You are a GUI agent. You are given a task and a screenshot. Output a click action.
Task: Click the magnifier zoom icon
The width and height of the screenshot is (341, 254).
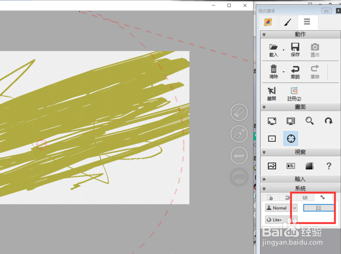pyautogui.click(x=310, y=121)
